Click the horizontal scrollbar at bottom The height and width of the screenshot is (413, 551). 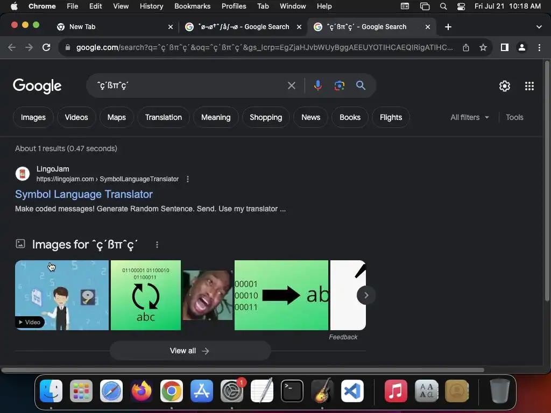click(x=243, y=370)
